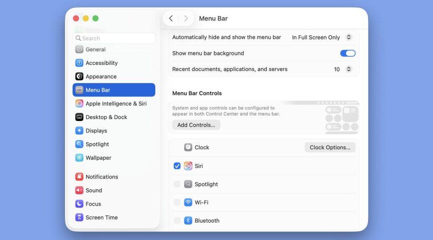Click the Menu Bar sidebar icon
433x240 pixels.
(79, 90)
